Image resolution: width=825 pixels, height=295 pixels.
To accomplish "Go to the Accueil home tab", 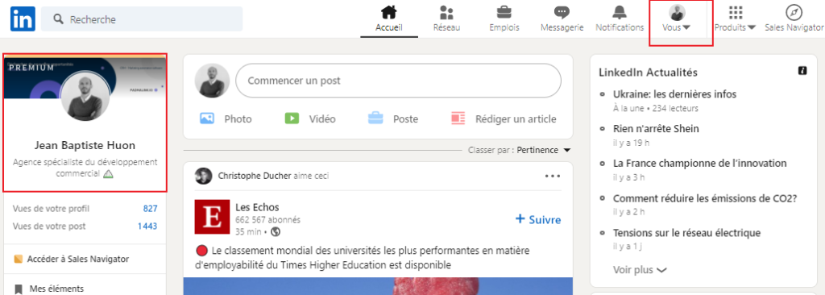I will click(x=389, y=19).
